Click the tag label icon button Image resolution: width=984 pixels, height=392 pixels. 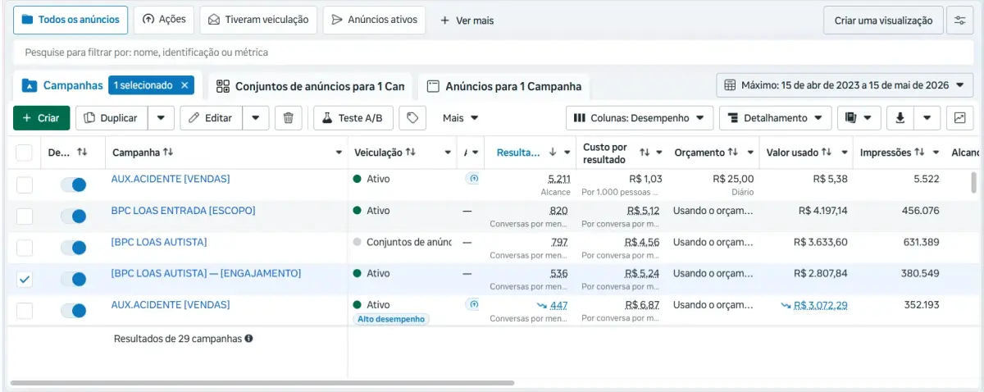pos(412,118)
